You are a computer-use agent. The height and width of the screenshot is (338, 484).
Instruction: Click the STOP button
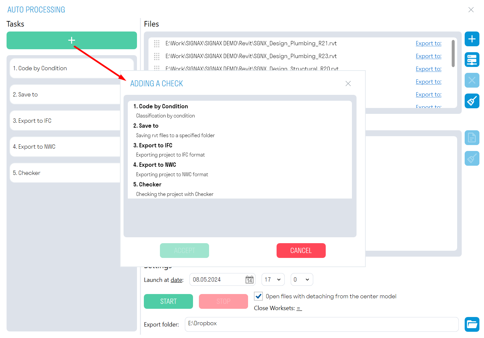coord(223,302)
